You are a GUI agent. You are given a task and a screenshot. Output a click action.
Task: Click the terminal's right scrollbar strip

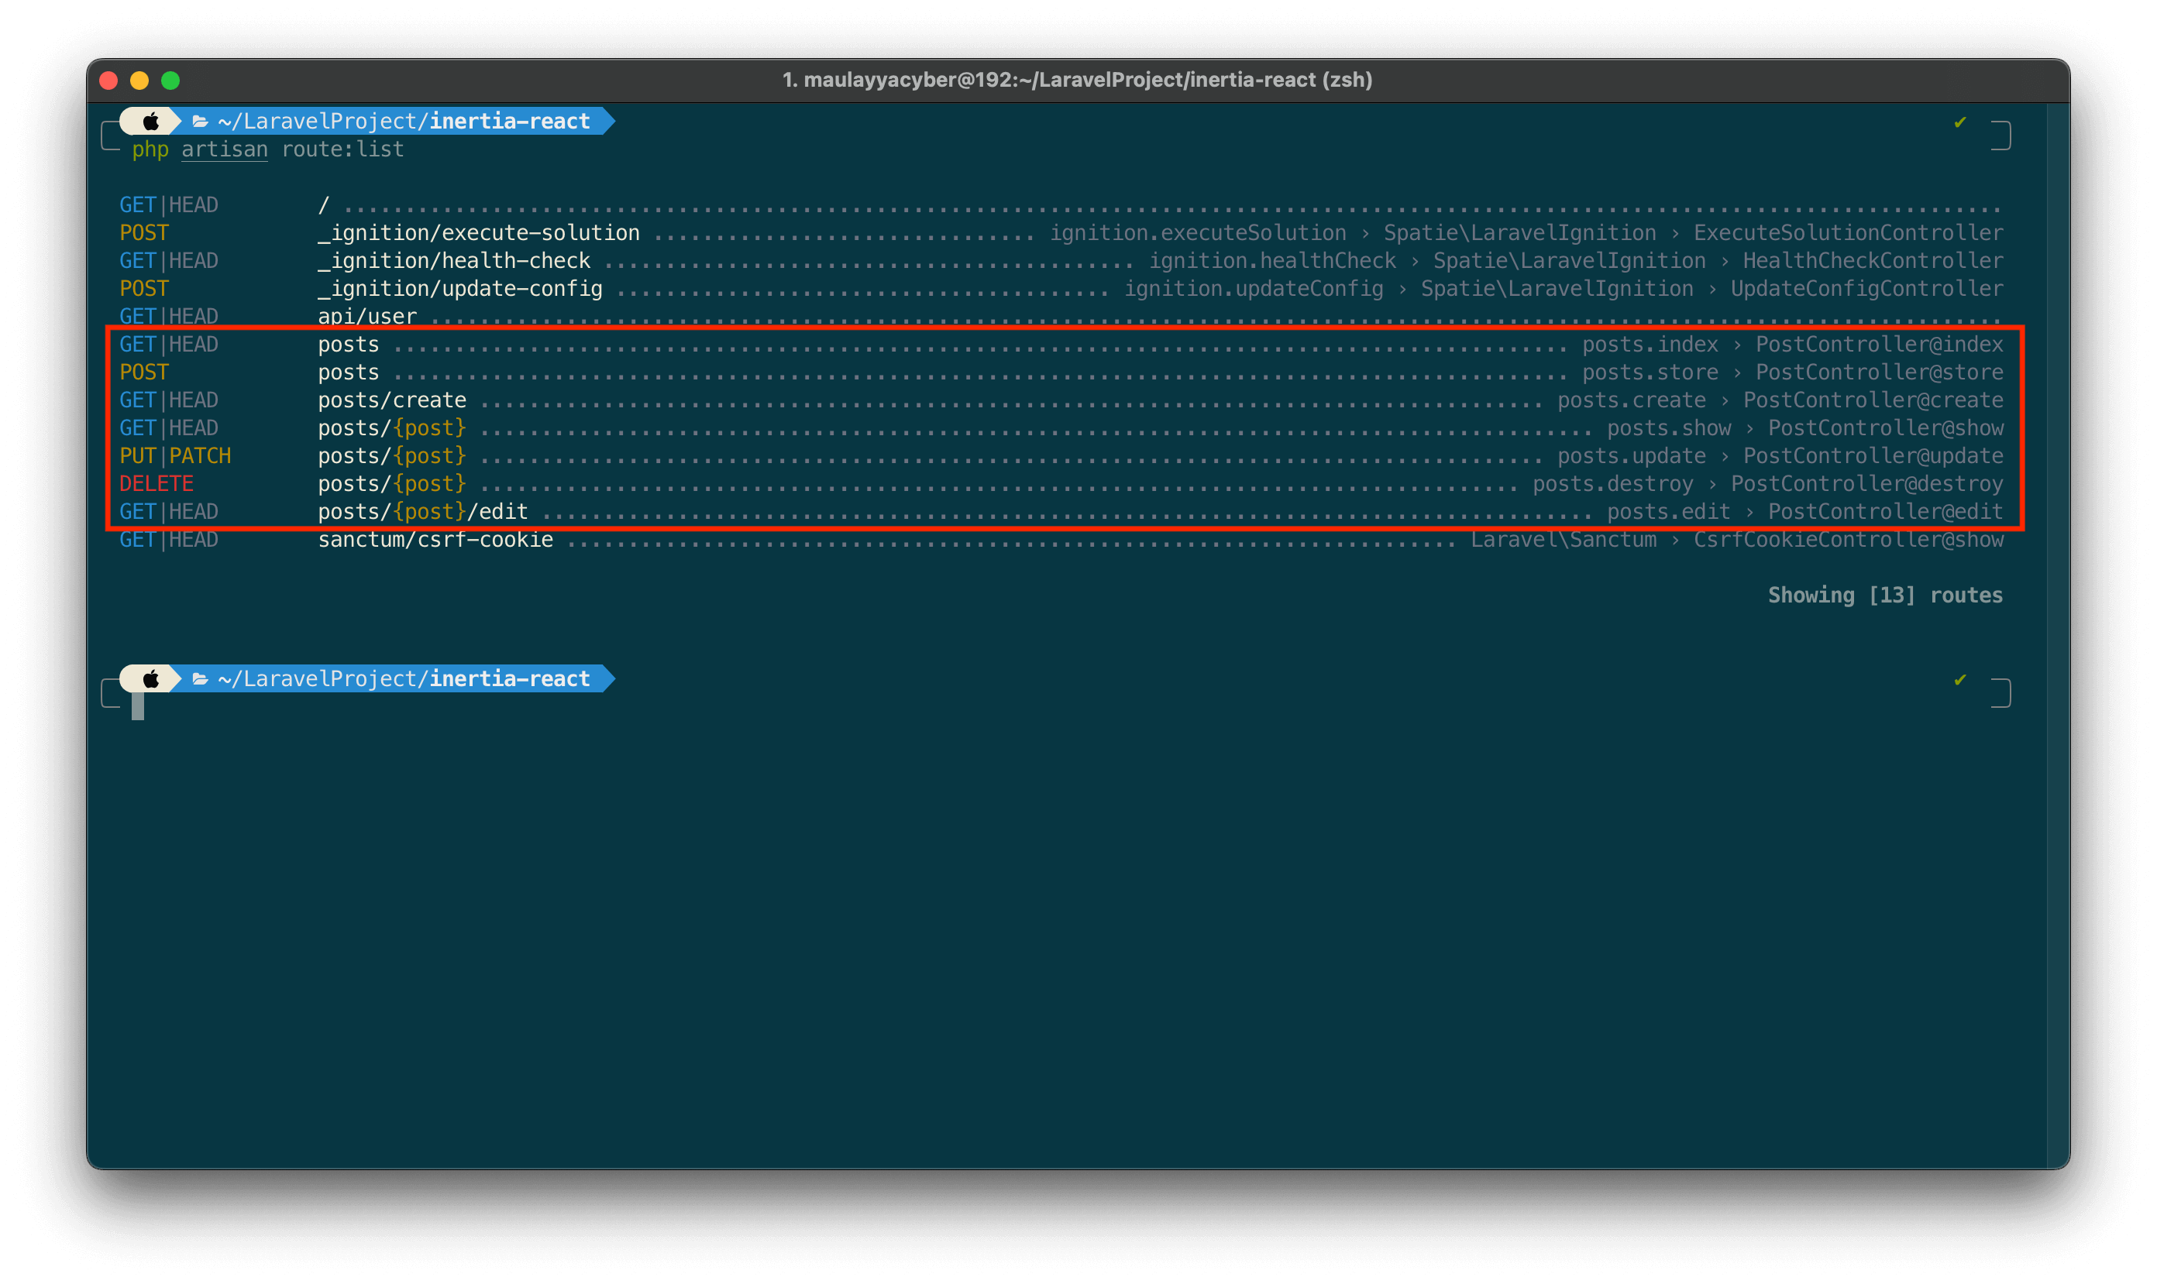click(2058, 636)
